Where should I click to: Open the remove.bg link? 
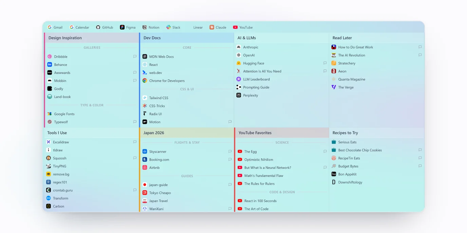pyautogui.click(x=61, y=174)
